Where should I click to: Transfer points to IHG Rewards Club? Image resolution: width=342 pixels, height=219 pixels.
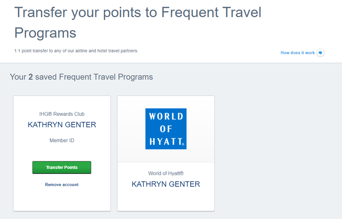(x=61, y=167)
